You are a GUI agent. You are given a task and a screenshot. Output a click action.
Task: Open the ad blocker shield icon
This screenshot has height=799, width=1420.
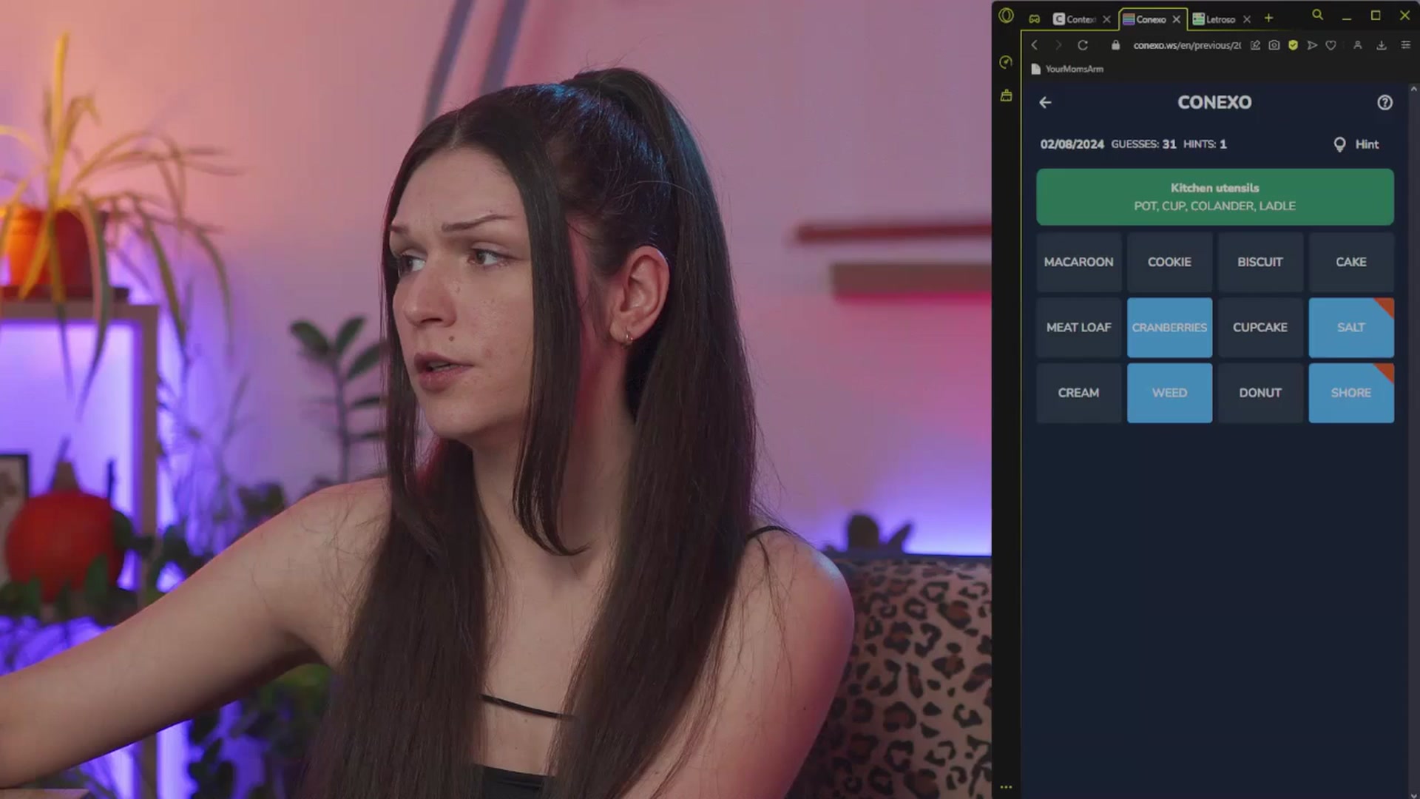click(1293, 45)
